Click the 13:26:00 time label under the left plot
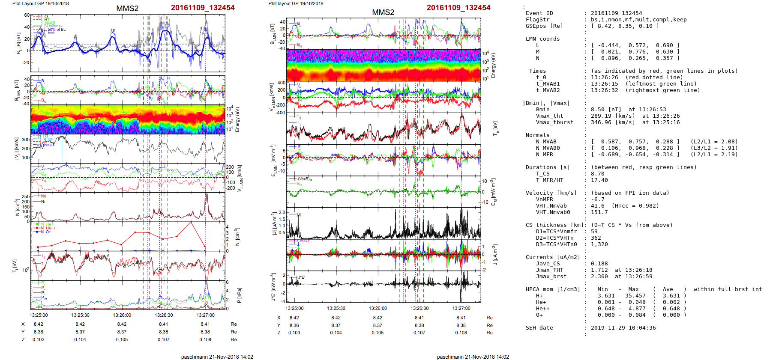The image size is (773, 360). pos(122,315)
